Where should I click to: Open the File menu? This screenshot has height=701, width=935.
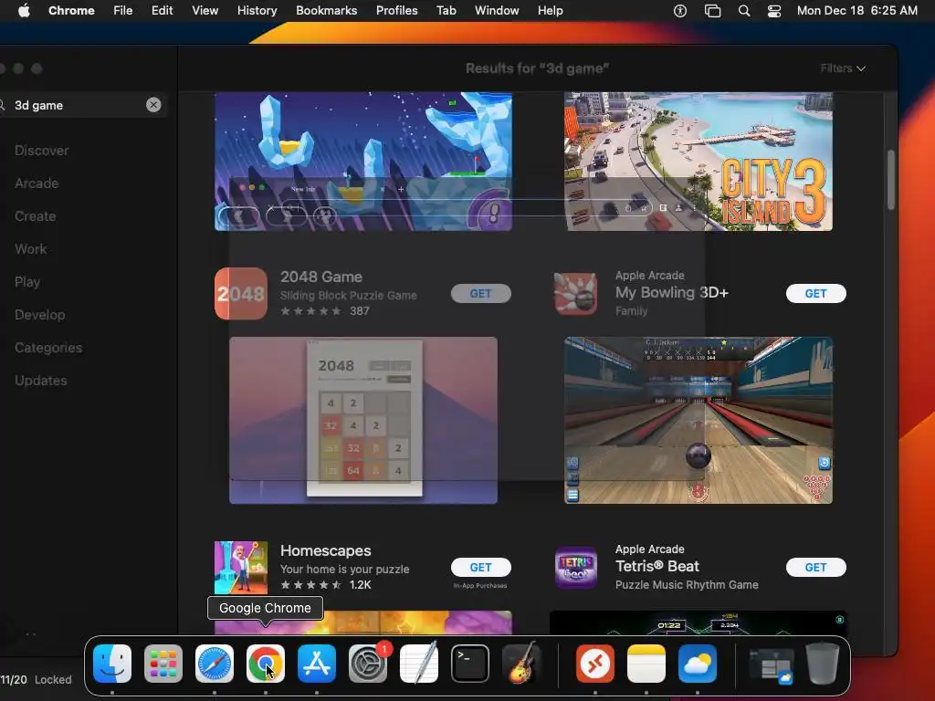click(123, 11)
